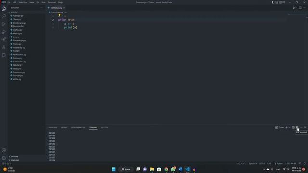308x173 pixels.
Task: Change UTF-8 file encoding
Action: click(262, 163)
